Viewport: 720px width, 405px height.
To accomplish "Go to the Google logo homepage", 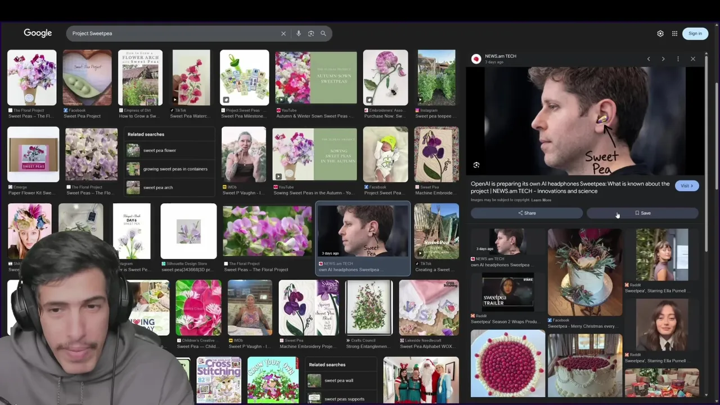I will [38, 33].
